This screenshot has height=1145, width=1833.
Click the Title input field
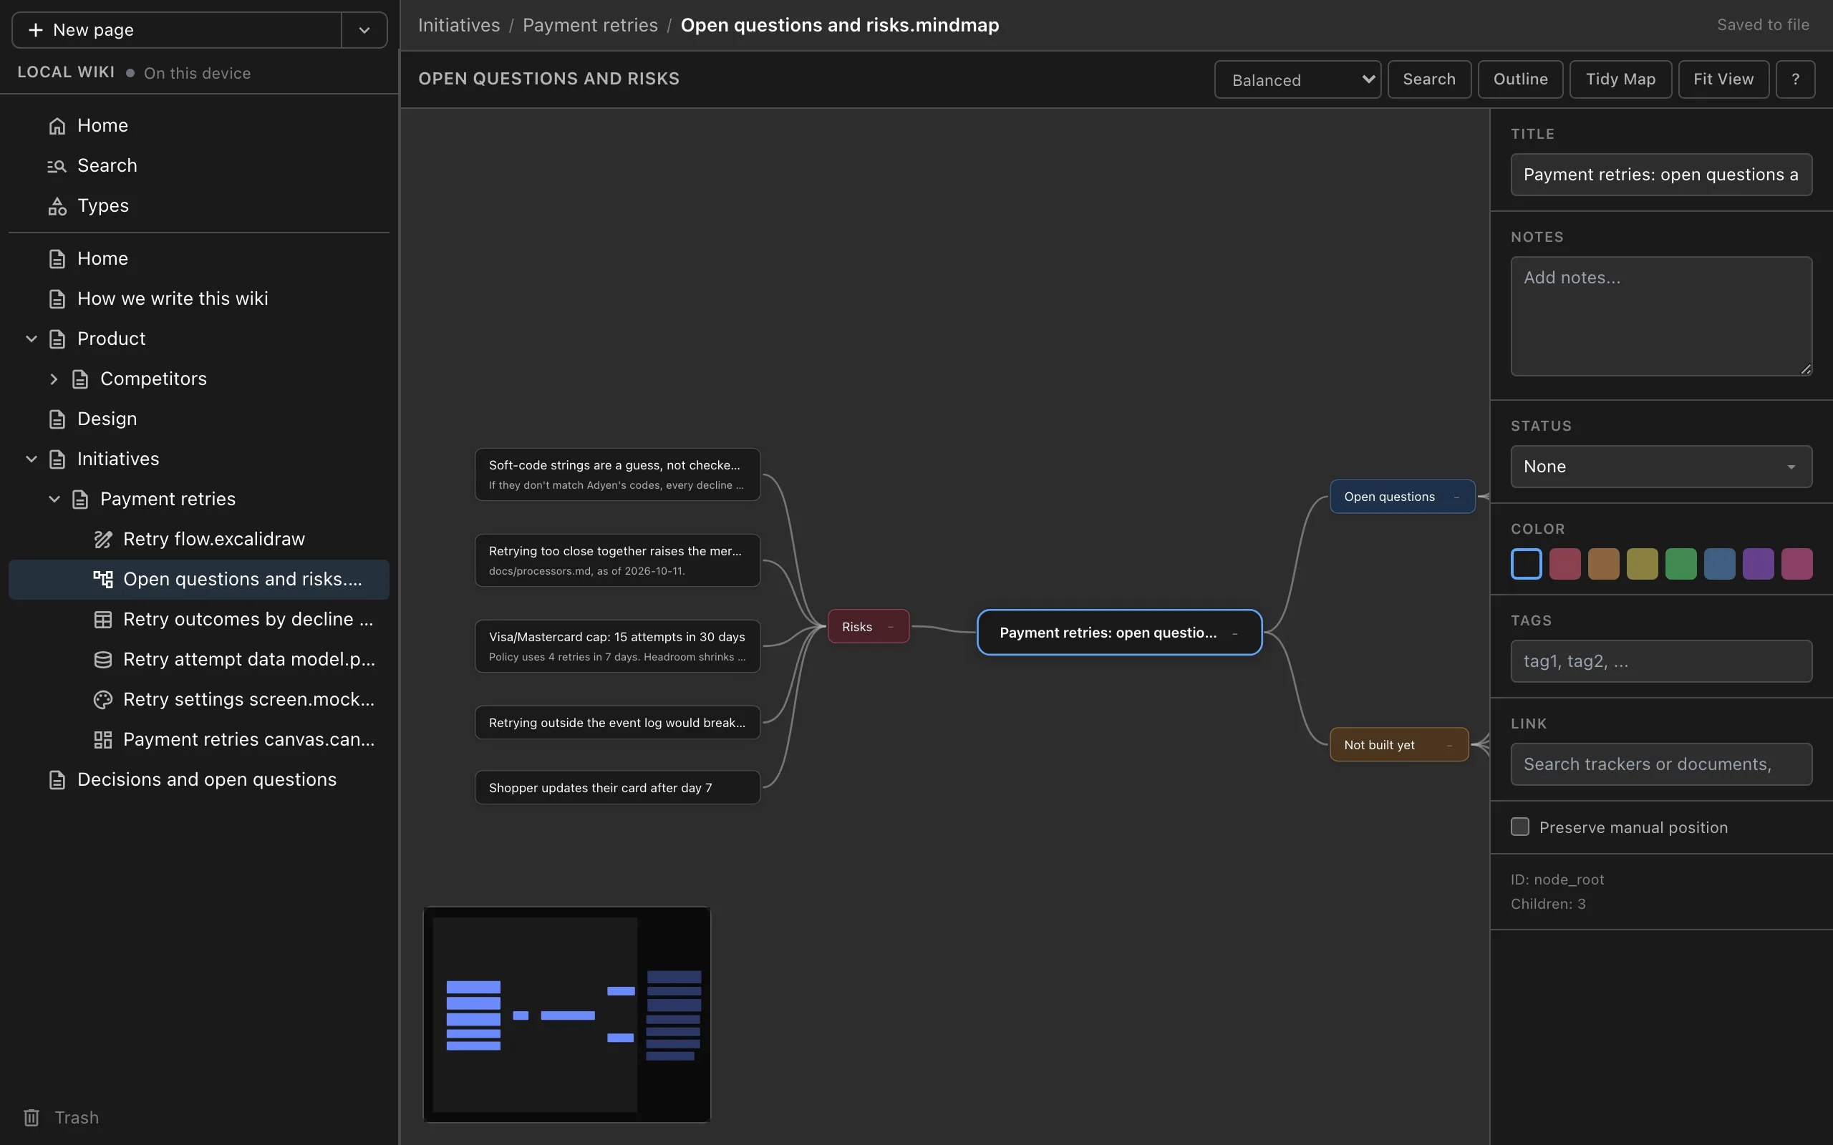[1661, 175]
